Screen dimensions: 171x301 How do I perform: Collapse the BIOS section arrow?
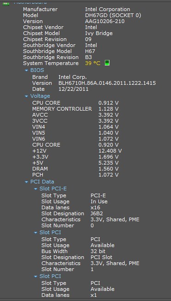26,71
